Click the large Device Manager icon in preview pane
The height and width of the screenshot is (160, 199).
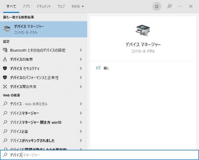point(143,31)
